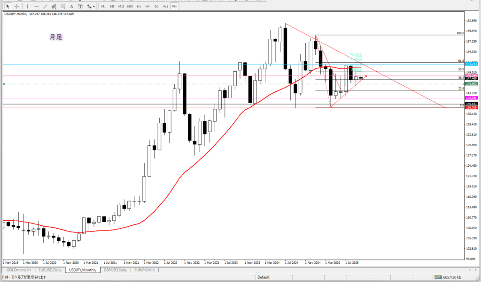
Task: Toggle the MN monthly timeframe button
Action: coord(174,6)
